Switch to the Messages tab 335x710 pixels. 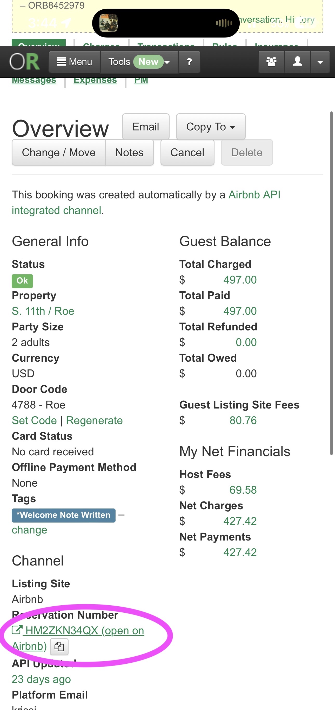tap(34, 80)
